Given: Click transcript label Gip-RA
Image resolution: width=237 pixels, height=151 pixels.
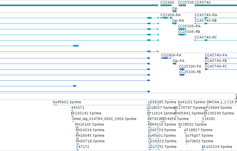Looking at the screenshot, I should (x=178, y=21).
